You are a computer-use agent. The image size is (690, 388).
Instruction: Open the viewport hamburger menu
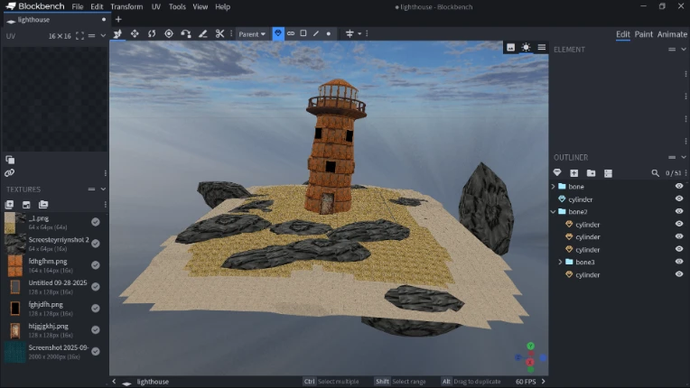542,48
